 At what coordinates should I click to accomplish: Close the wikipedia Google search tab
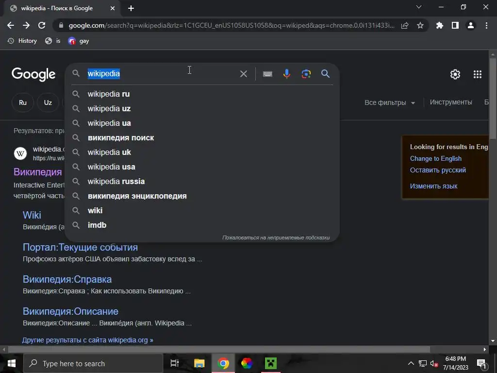(x=113, y=8)
